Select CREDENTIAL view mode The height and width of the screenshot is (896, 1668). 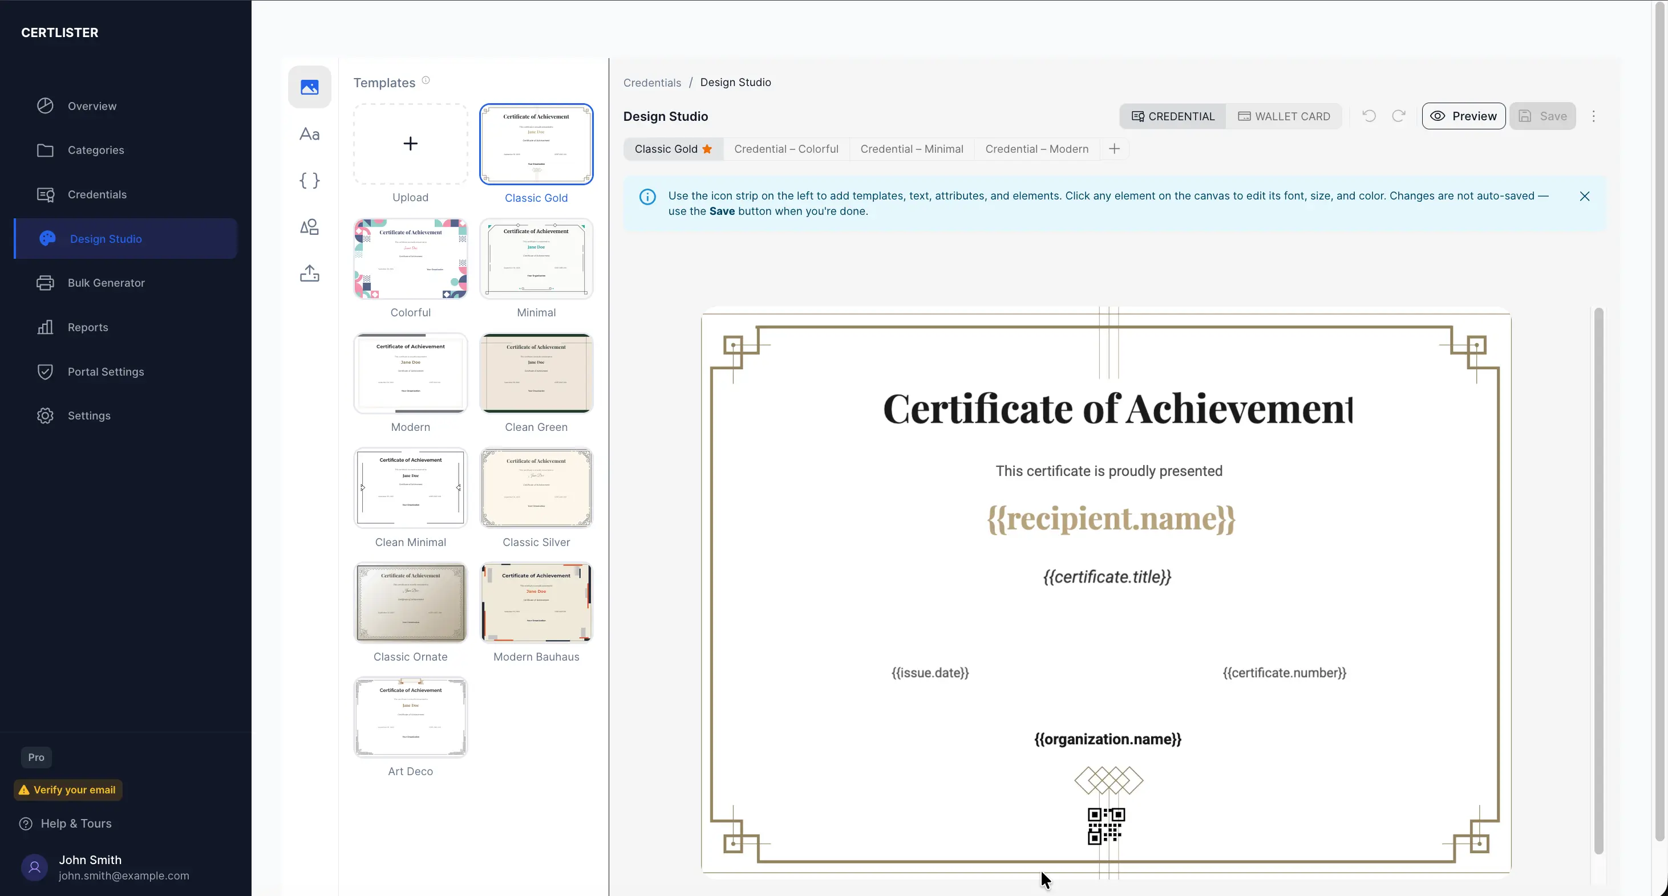pos(1172,116)
